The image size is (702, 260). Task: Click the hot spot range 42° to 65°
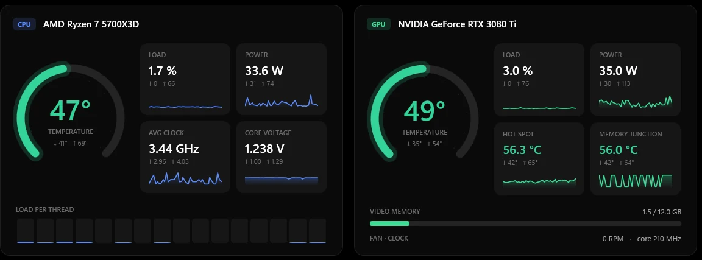pos(520,163)
